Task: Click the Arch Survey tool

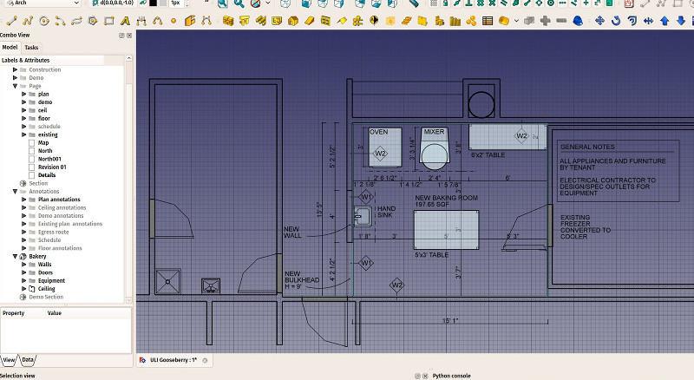Action: [x=578, y=21]
